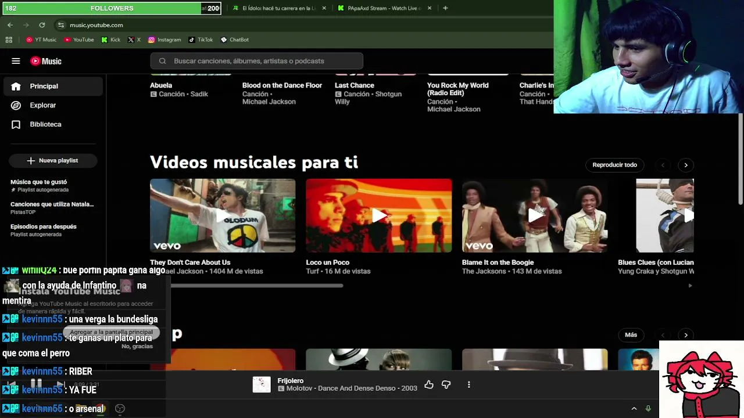Image resolution: width=744 pixels, height=418 pixels.
Task: Click the Más button
Action: 631,335
